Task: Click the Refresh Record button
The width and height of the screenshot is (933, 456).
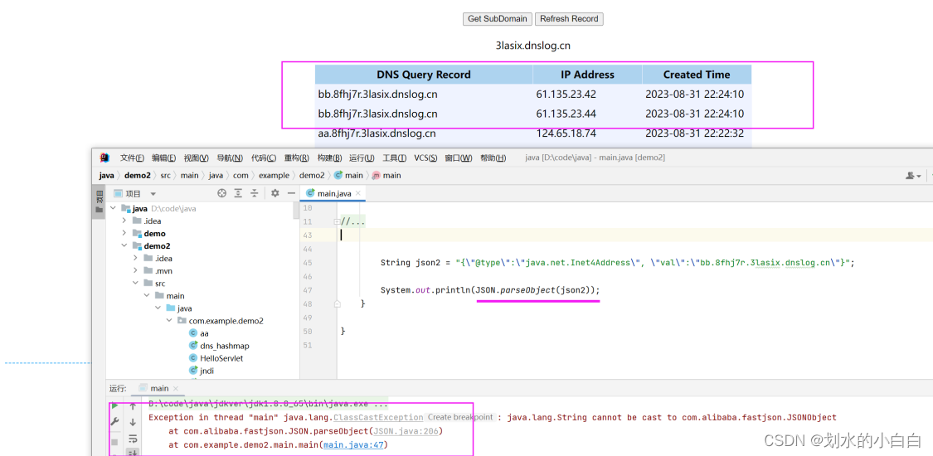Action: click(570, 18)
